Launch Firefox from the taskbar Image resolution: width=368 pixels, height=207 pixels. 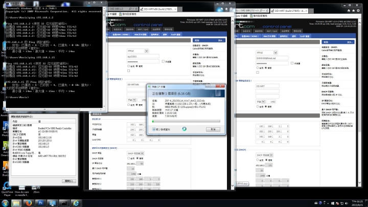[x=29, y=203]
